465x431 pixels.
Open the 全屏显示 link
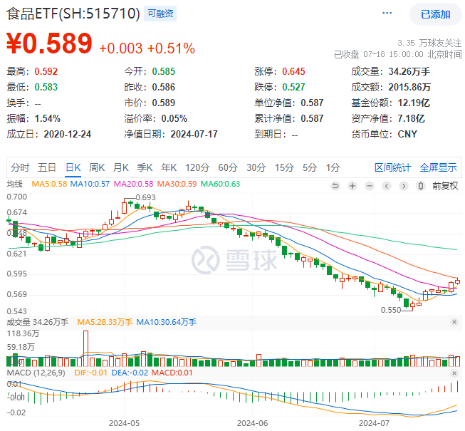coord(439,167)
